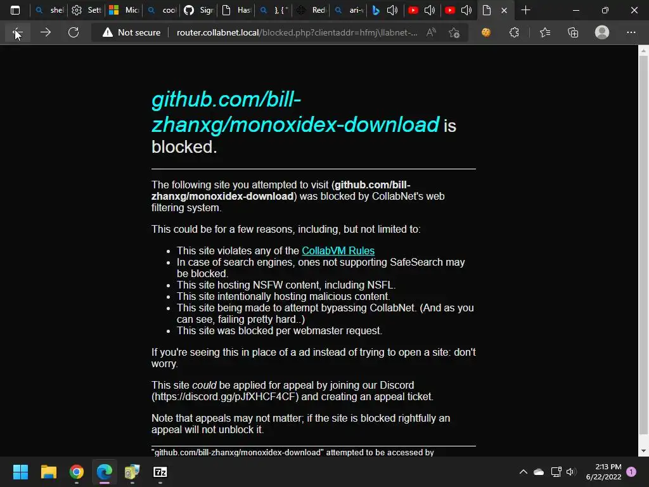
Task: Go forward to the next page
Action: click(x=46, y=32)
